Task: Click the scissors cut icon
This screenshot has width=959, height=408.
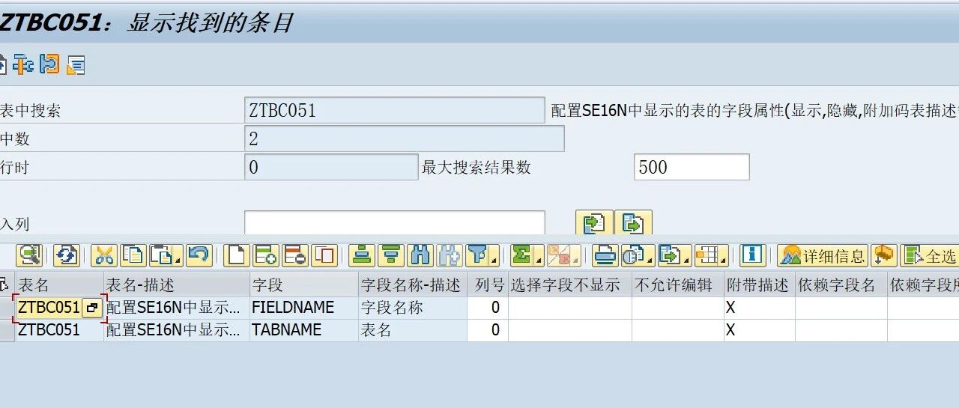Action: click(x=104, y=255)
